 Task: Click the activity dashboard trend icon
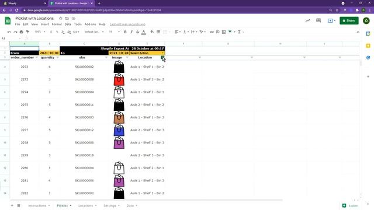(x=308, y=21)
